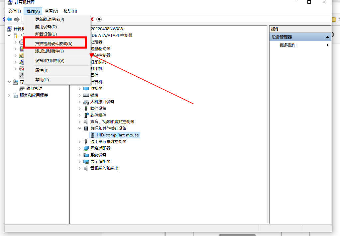Expand the 音频输入和输出 node
340x236 pixels.
79,168
